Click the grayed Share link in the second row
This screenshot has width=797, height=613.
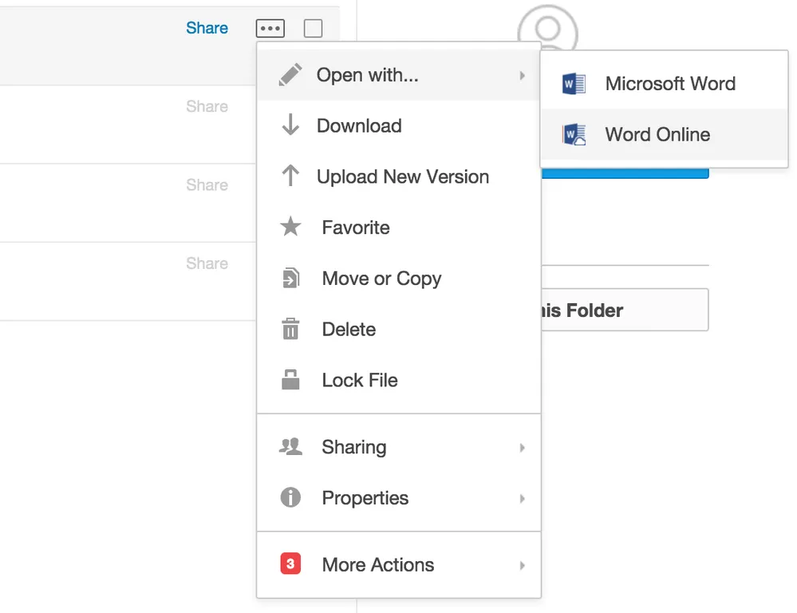[207, 107]
